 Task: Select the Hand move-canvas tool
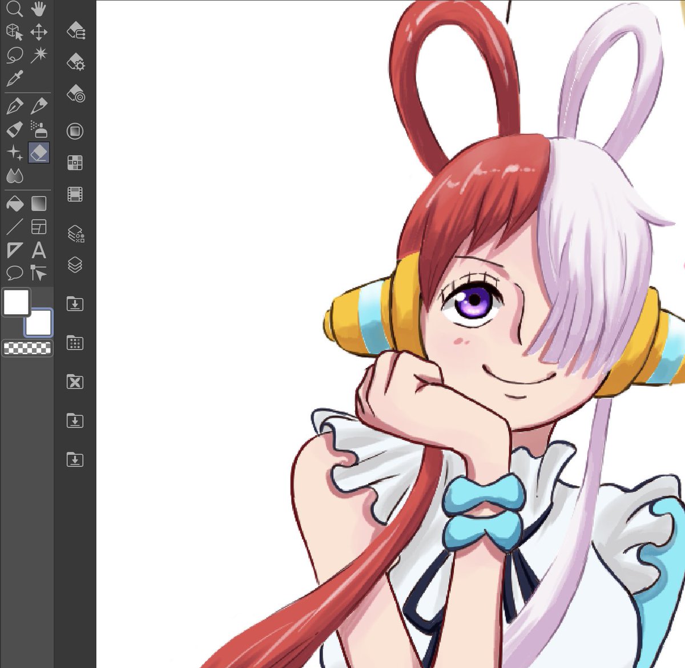coord(39,9)
